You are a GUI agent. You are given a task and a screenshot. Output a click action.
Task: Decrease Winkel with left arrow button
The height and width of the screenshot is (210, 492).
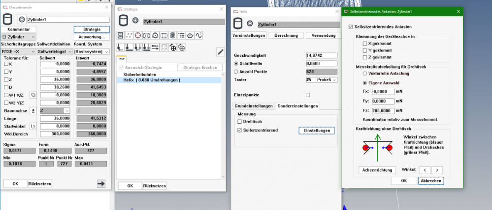(x=425, y=170)
